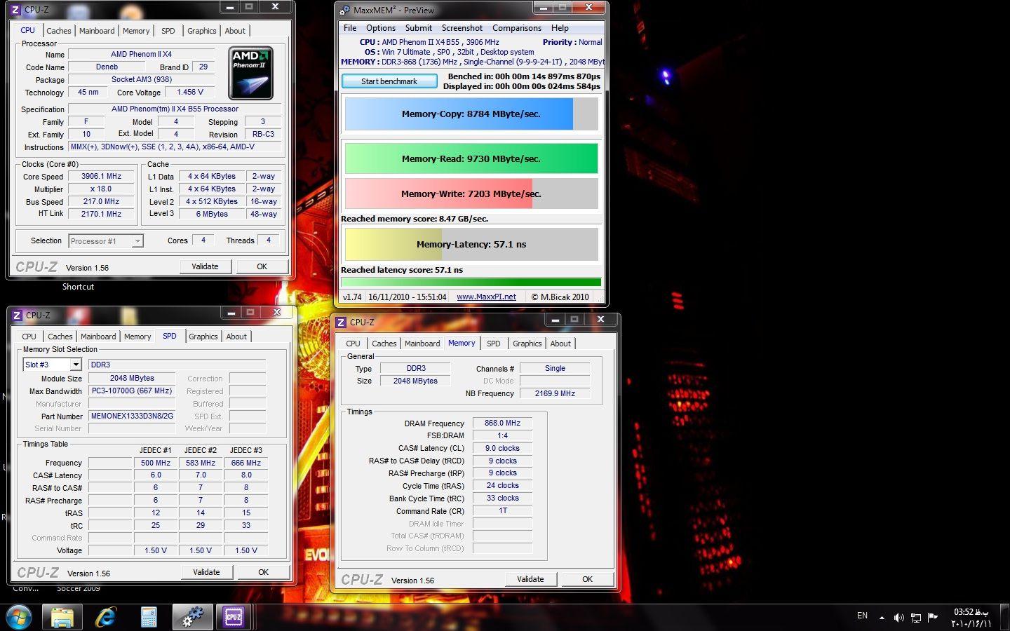This screenshot has height=631, width=1010.
Task: Open the Calculator taskbar icon
Action: point(149,617)
